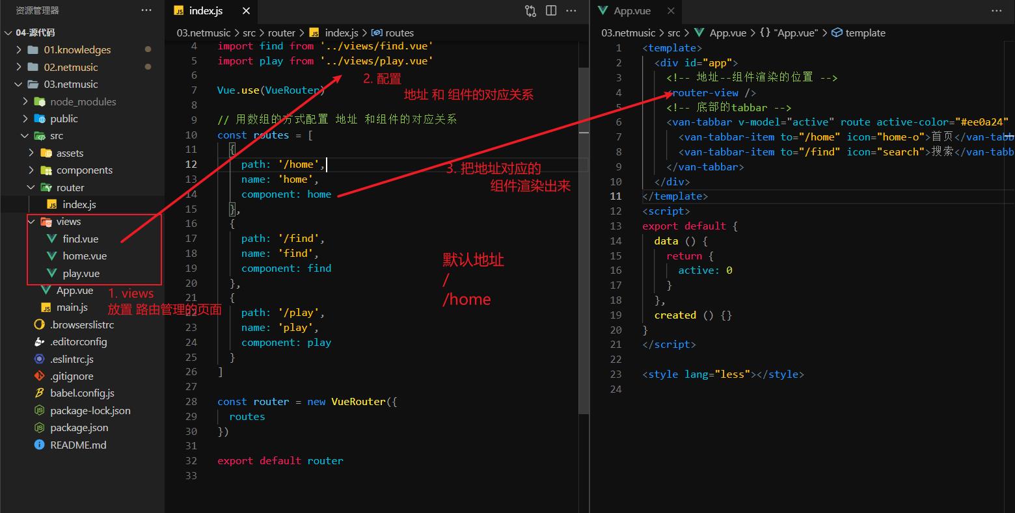Open play.vue in the file tree
1015x513 pixels.
81,273
